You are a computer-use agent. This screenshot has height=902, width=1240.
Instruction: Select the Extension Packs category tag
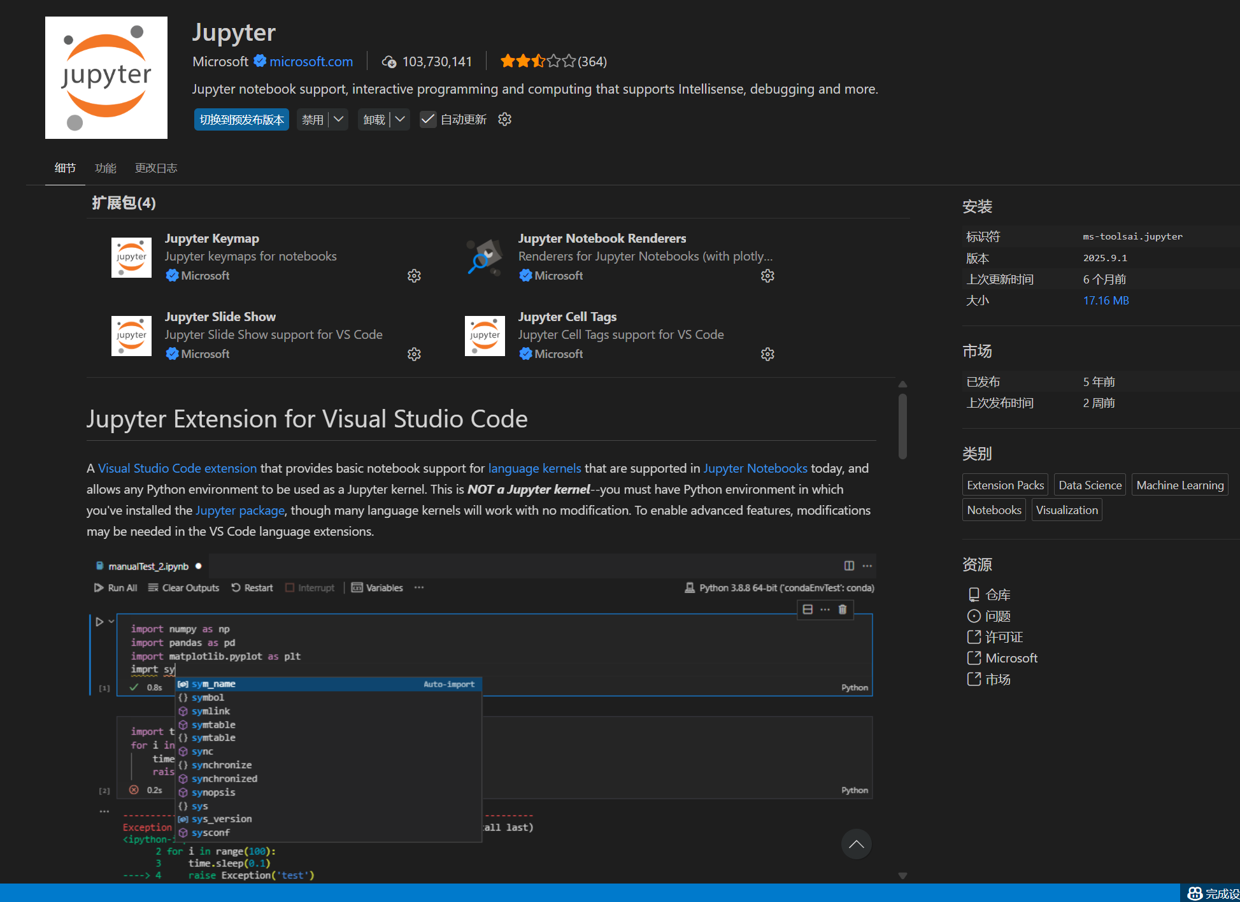point(1006,485)
